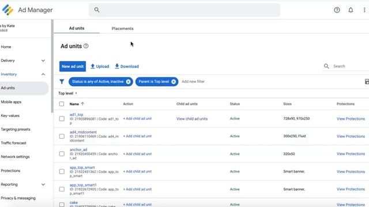Expand the Reporting menu chevron
This screenshot has height=207, width=369.
coord(43,185)
